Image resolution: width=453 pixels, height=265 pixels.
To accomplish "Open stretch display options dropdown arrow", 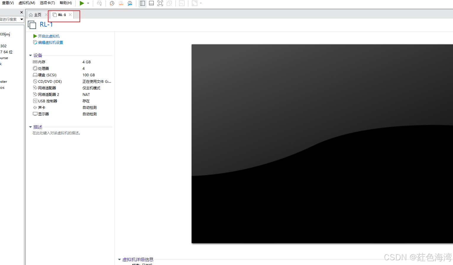I will pos(201,3).
